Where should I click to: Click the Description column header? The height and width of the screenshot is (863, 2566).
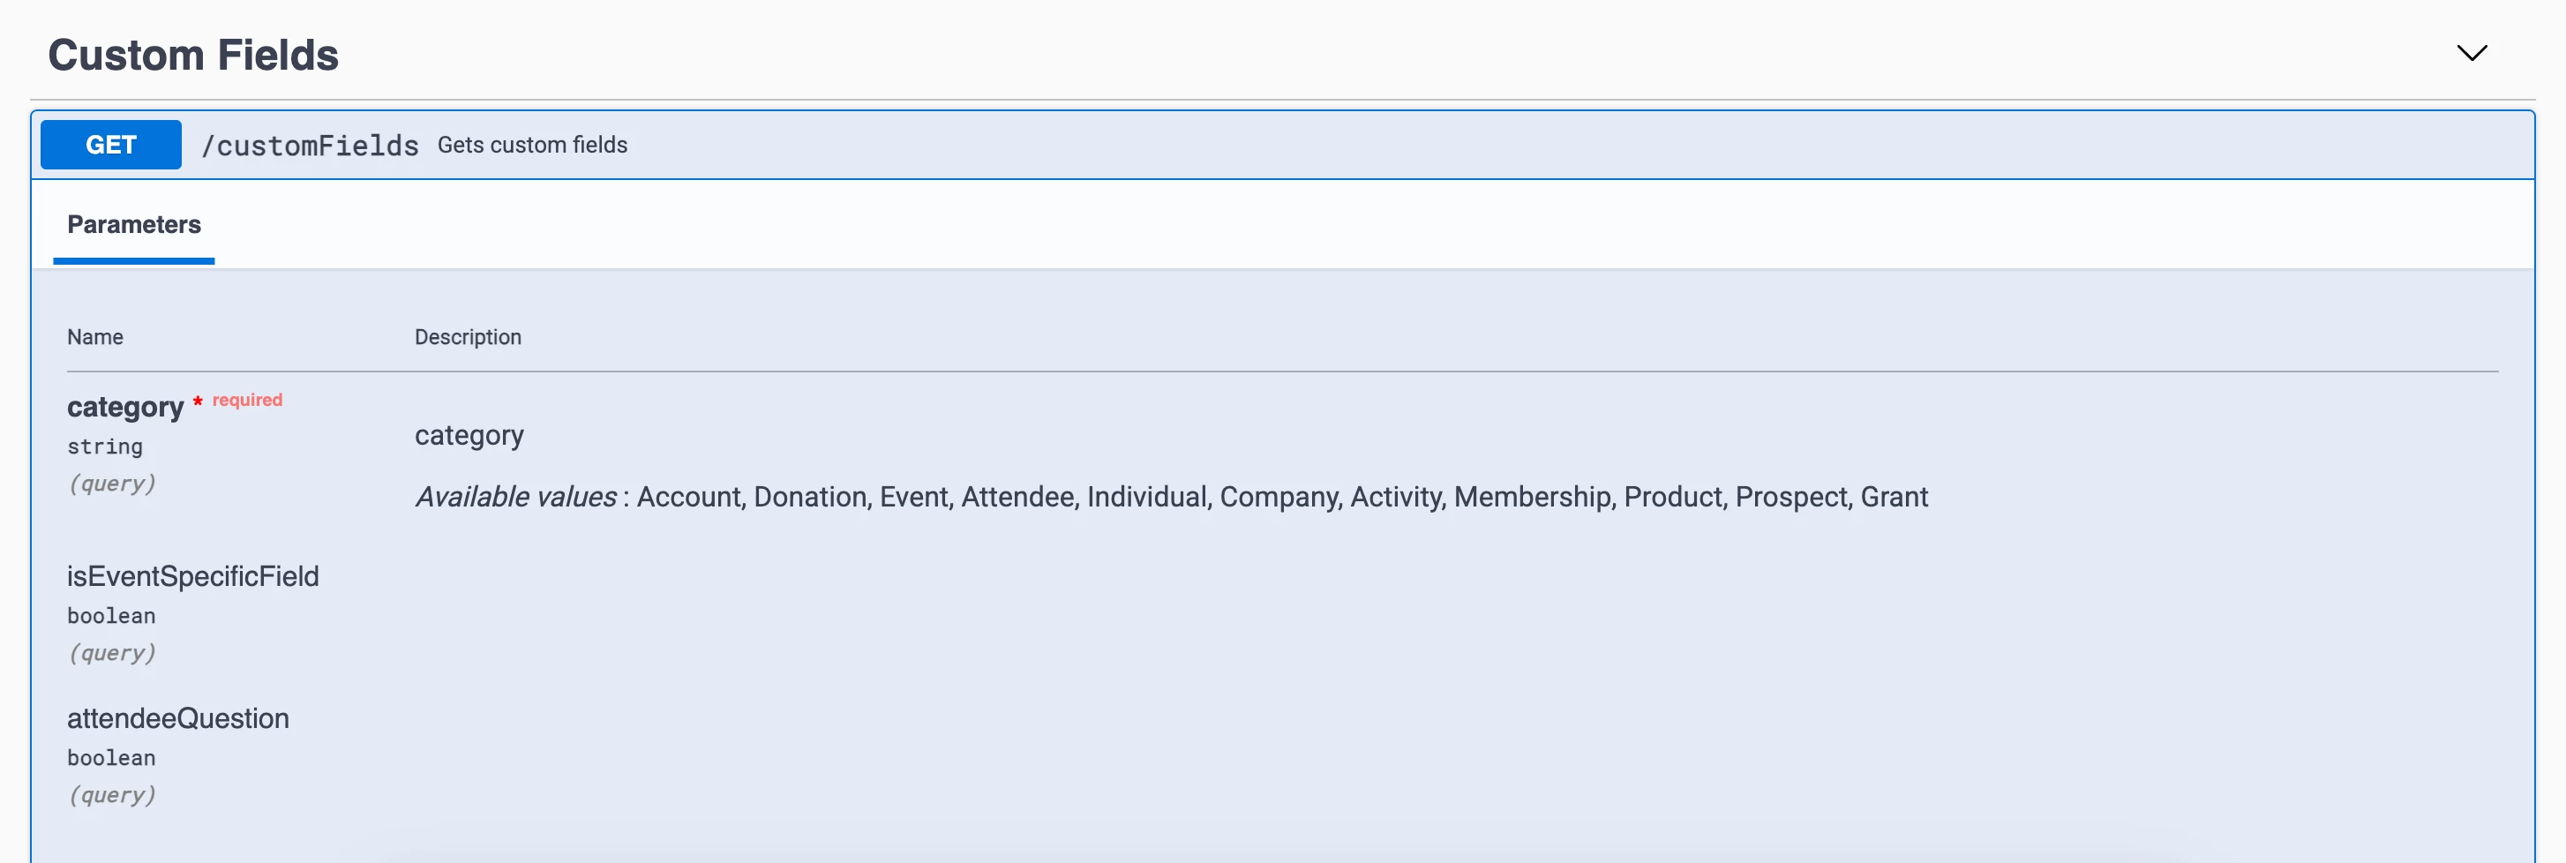coord(467,337)
